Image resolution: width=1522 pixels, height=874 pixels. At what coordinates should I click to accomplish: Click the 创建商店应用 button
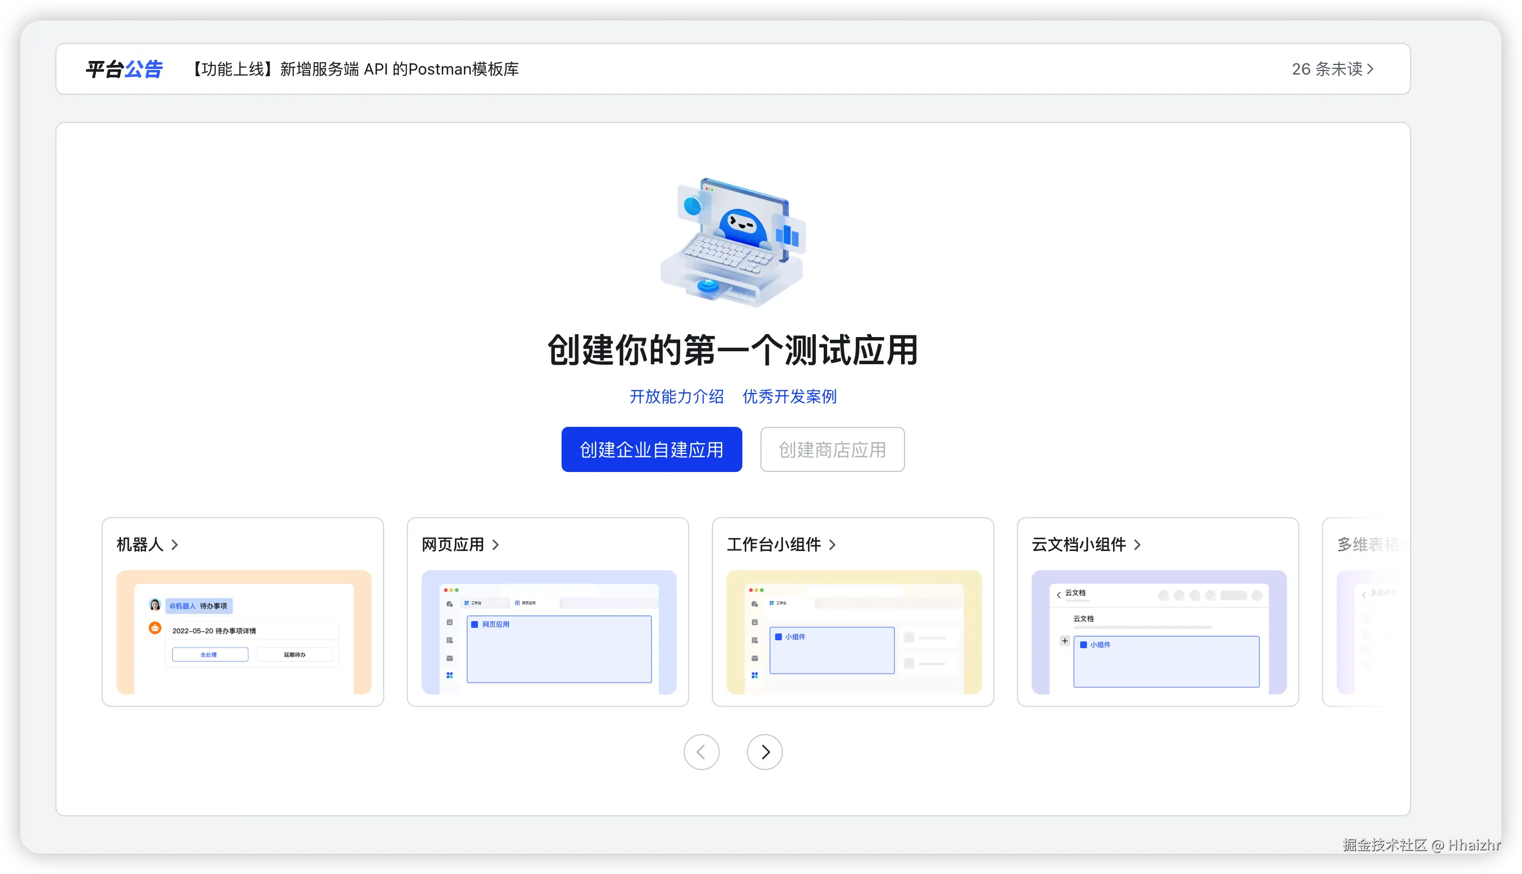(x=832, y=449)
